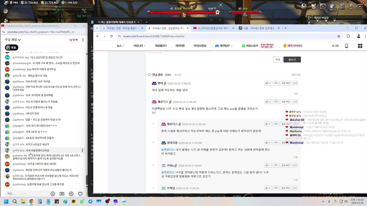Expand the 게이밍/IT menu
The image size is (367, 206).
point(224,46)
